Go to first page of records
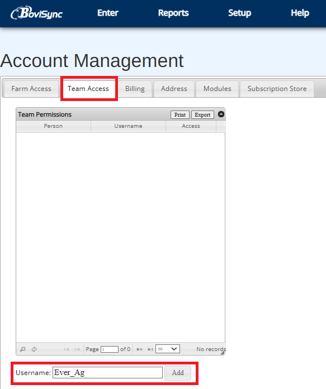 66,349
